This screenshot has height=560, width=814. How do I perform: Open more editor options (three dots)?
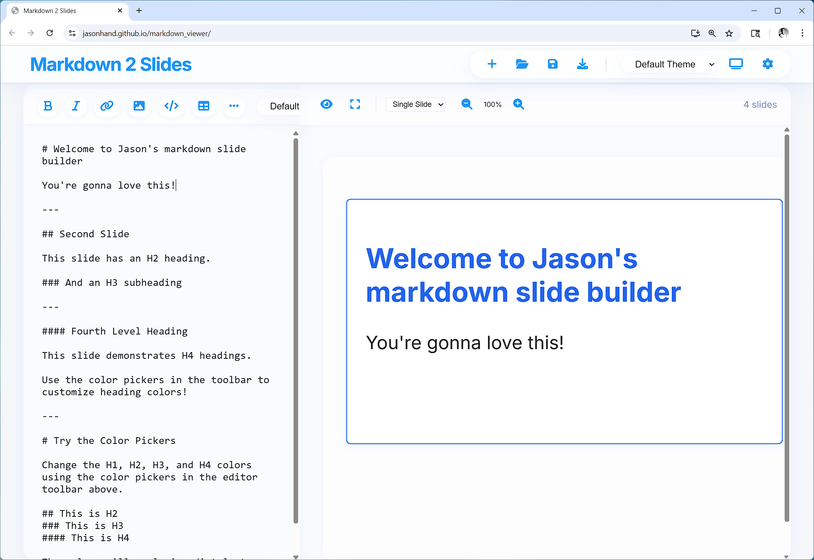tap(234, 106)
